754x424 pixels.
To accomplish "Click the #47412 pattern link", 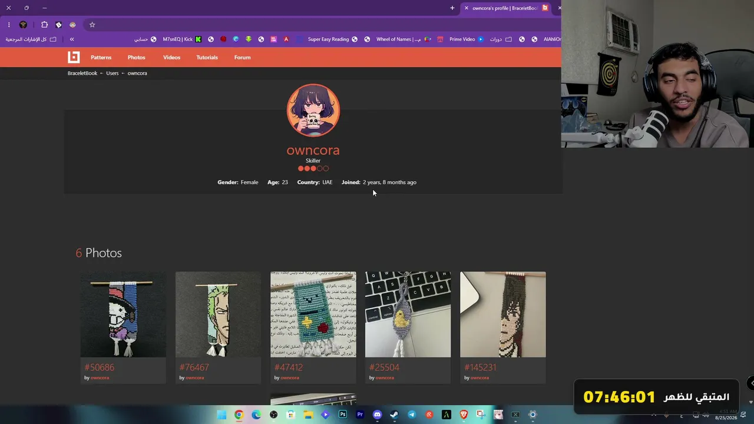I will point(289,367).
